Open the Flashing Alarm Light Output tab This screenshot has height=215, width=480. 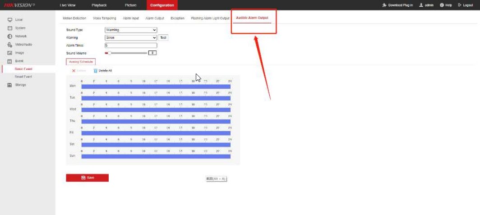tap(210, 18)
